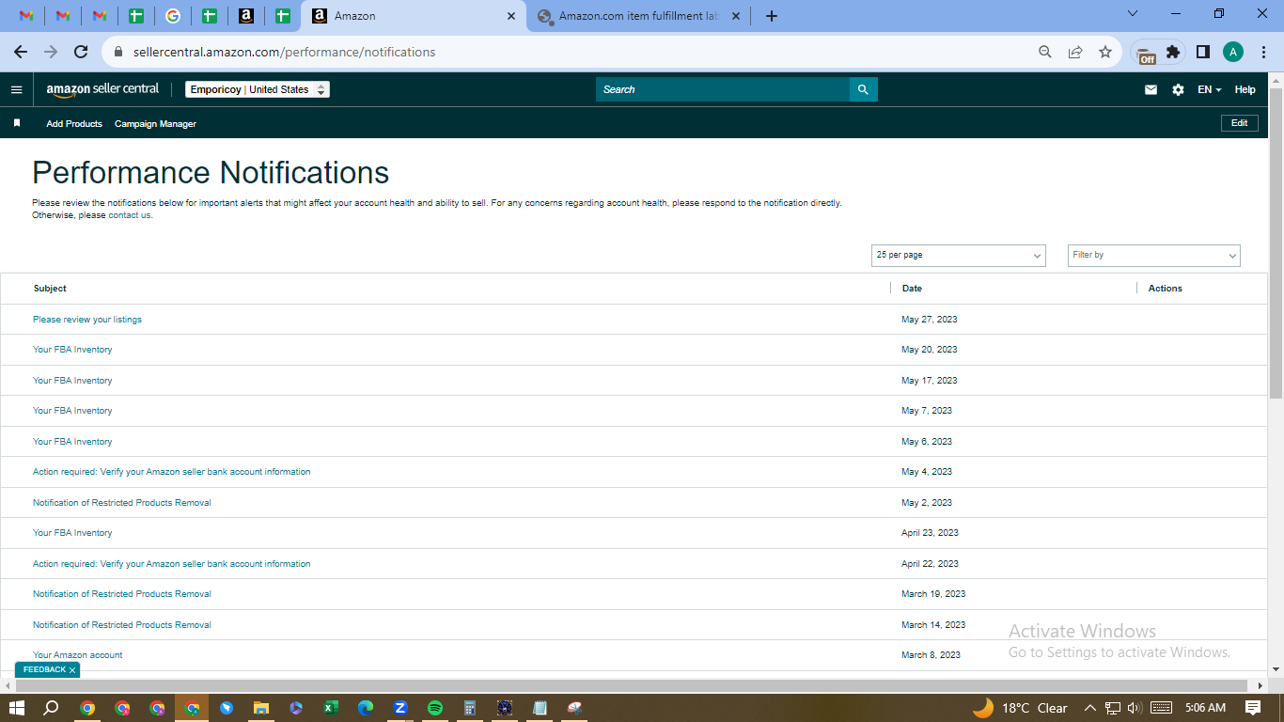
Task: Open Spotify from the taskbar
Action: [x=435, y=708]
